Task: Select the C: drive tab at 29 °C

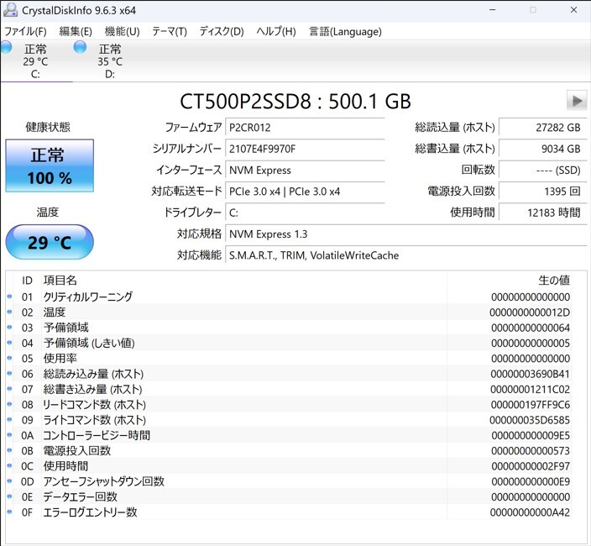Action: pyautogui.click(x=35, y=61)
